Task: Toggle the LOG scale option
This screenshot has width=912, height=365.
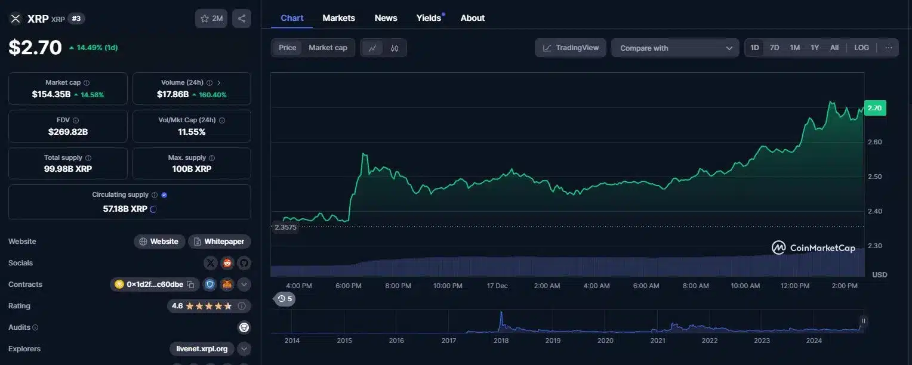Action: pos(862,48)
